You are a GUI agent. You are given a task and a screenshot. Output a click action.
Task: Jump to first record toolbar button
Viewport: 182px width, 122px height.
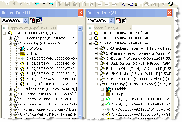pyautogui.click(x=7, y=4)
